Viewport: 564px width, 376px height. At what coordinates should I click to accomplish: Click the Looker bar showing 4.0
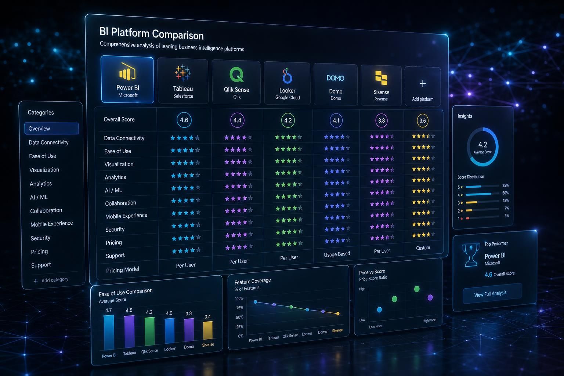pos(169,331)
